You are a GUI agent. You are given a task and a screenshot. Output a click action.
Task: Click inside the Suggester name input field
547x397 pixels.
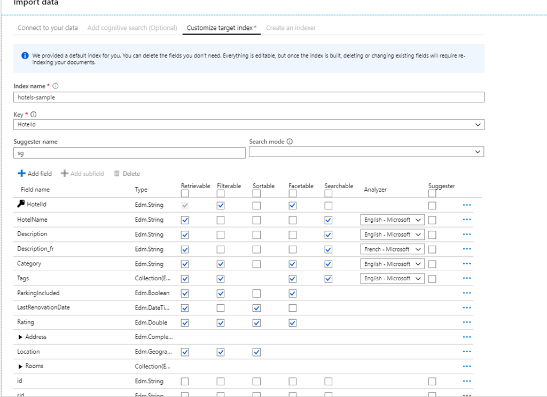128,153
